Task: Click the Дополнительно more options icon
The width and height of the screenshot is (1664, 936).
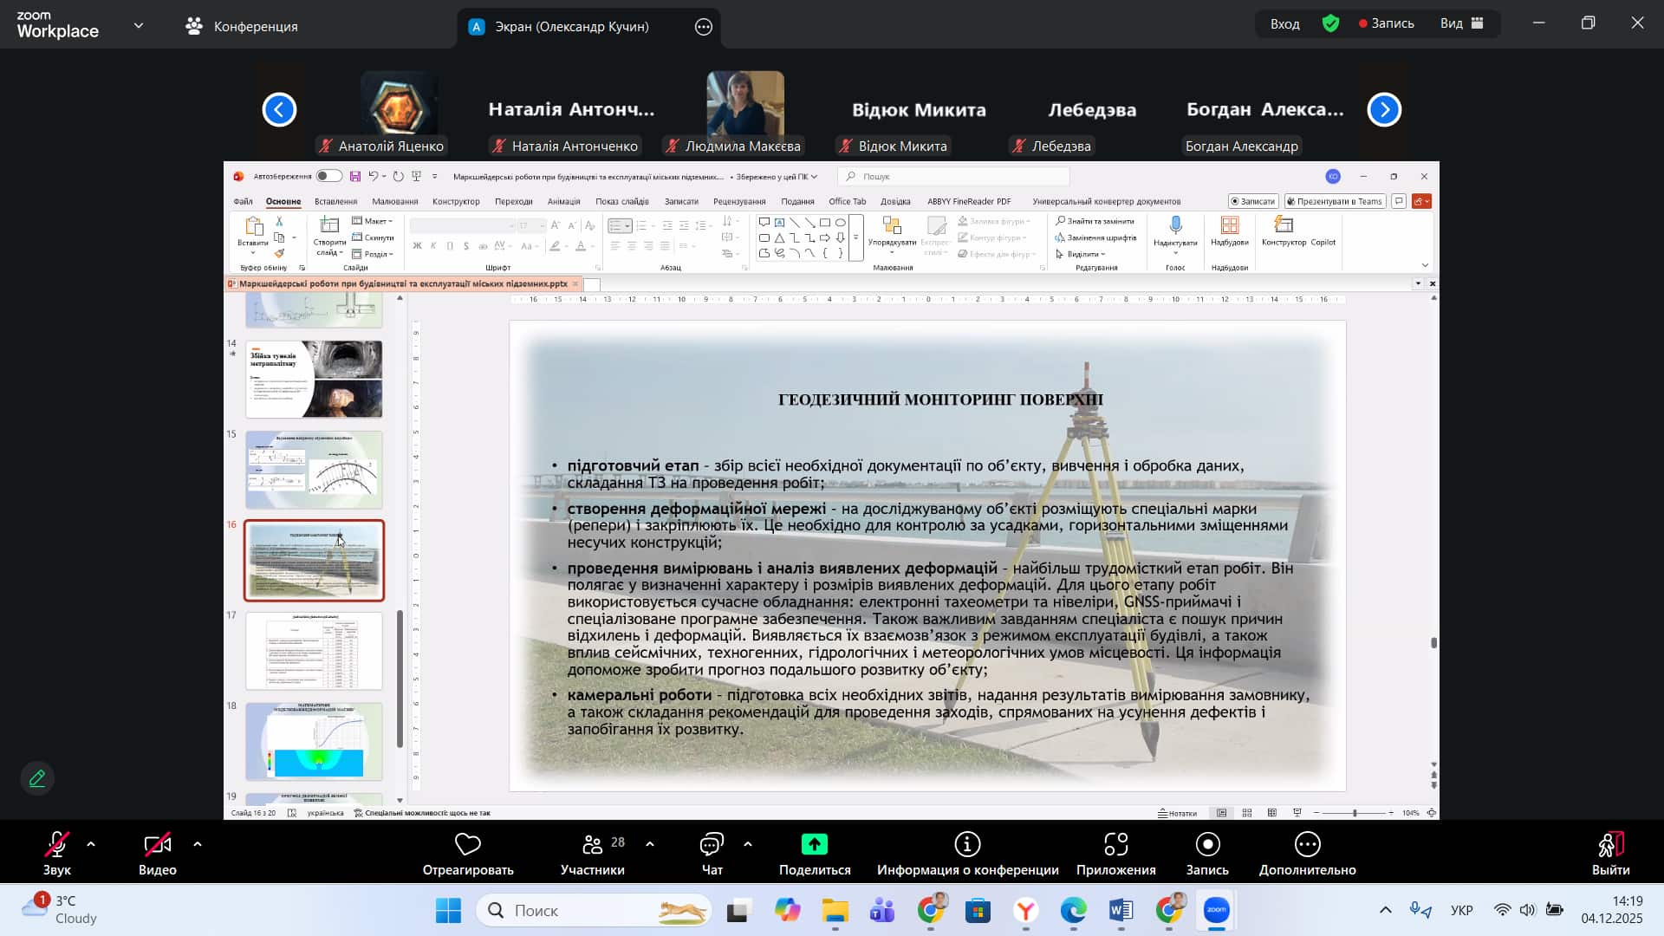Action: coord(1307,844)
